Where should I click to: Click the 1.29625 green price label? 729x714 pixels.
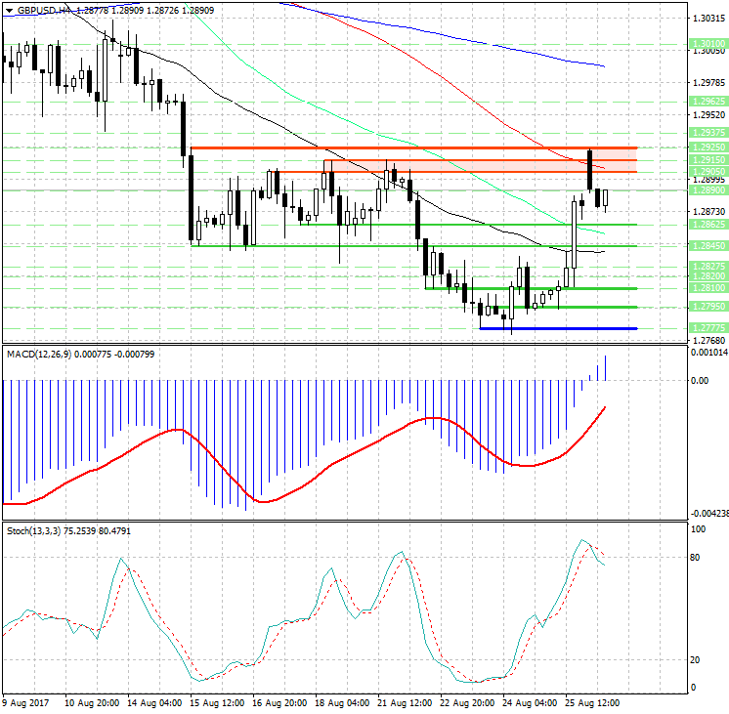coord(706,101)
